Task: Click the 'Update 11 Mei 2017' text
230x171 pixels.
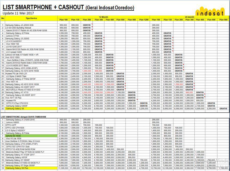Action: tap(18, 13)
